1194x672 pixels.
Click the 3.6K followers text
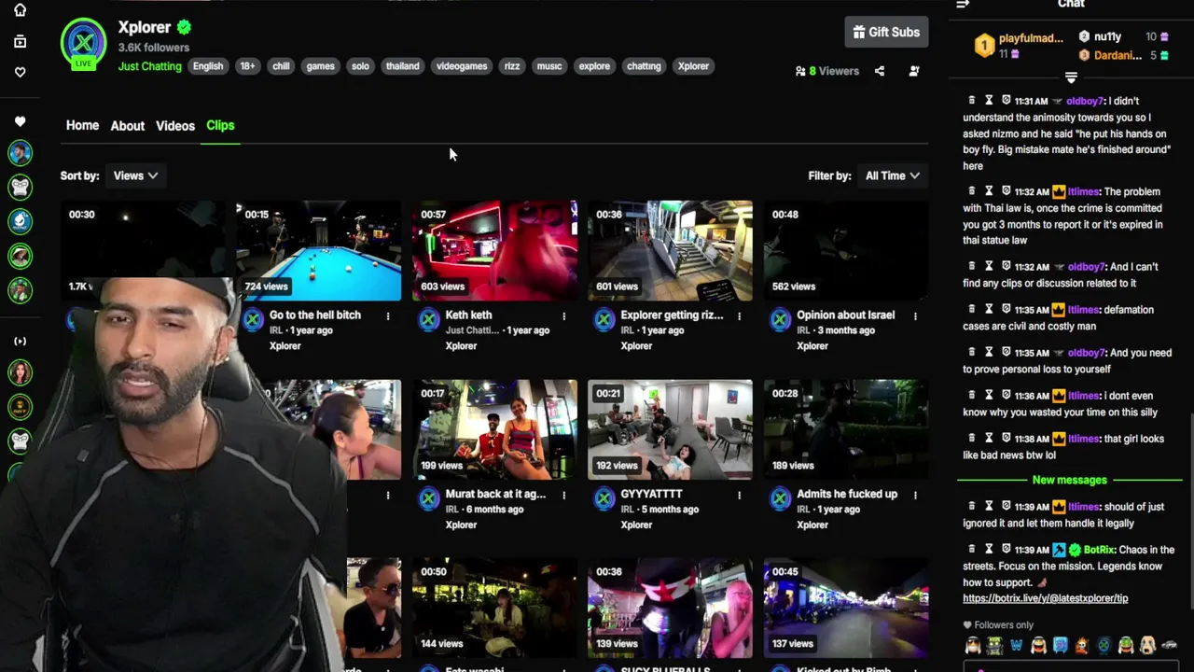coord(153,48)
